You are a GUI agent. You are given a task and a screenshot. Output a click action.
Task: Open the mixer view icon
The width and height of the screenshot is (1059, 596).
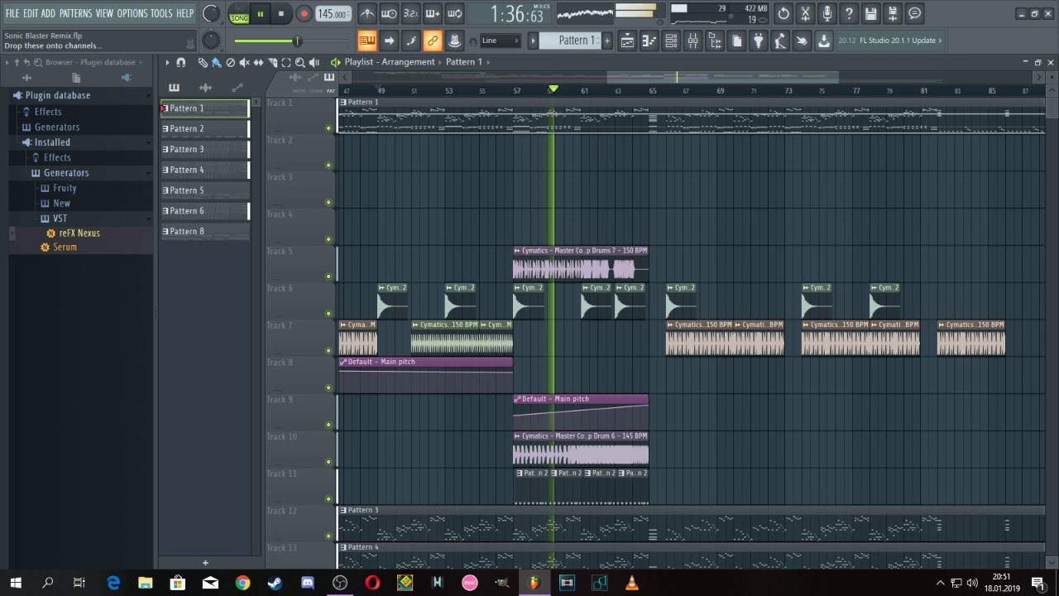click(x=693, y=41)
